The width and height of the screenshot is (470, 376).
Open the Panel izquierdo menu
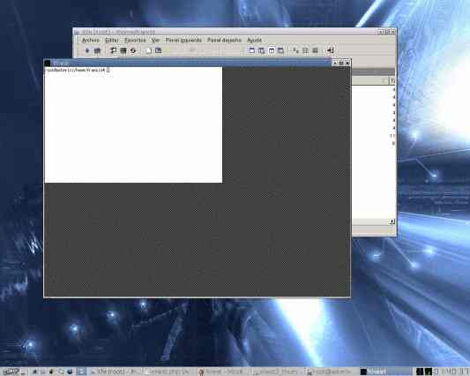(183, 41)
